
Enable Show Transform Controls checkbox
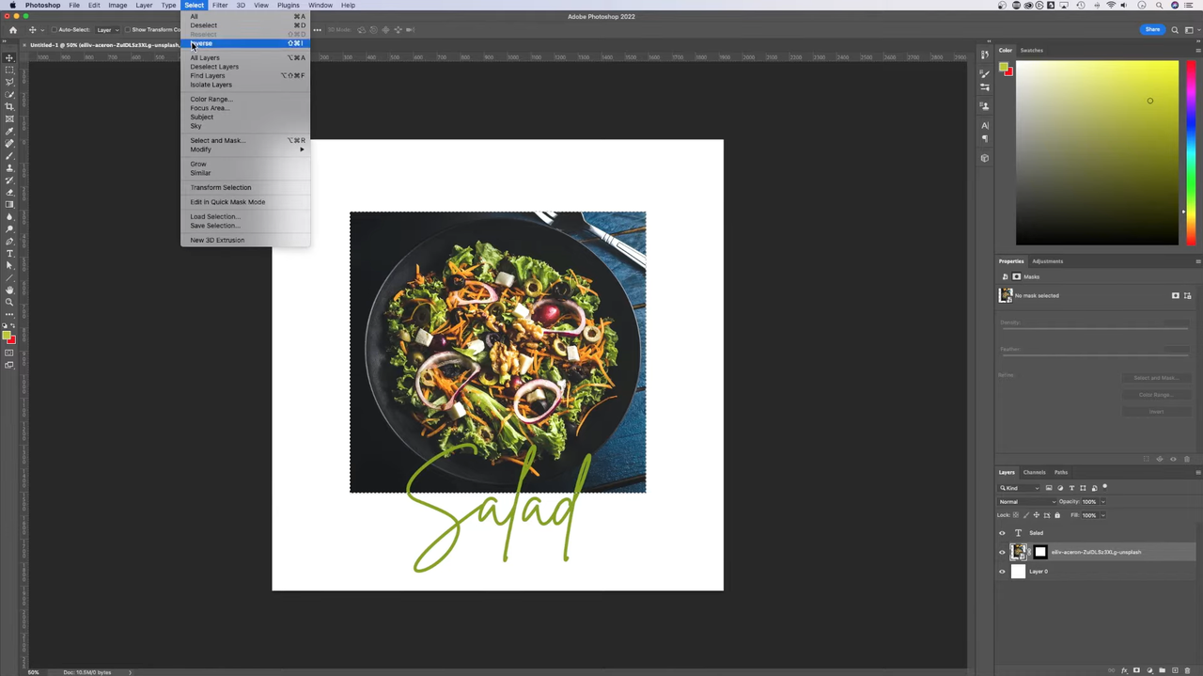(128, 30)
